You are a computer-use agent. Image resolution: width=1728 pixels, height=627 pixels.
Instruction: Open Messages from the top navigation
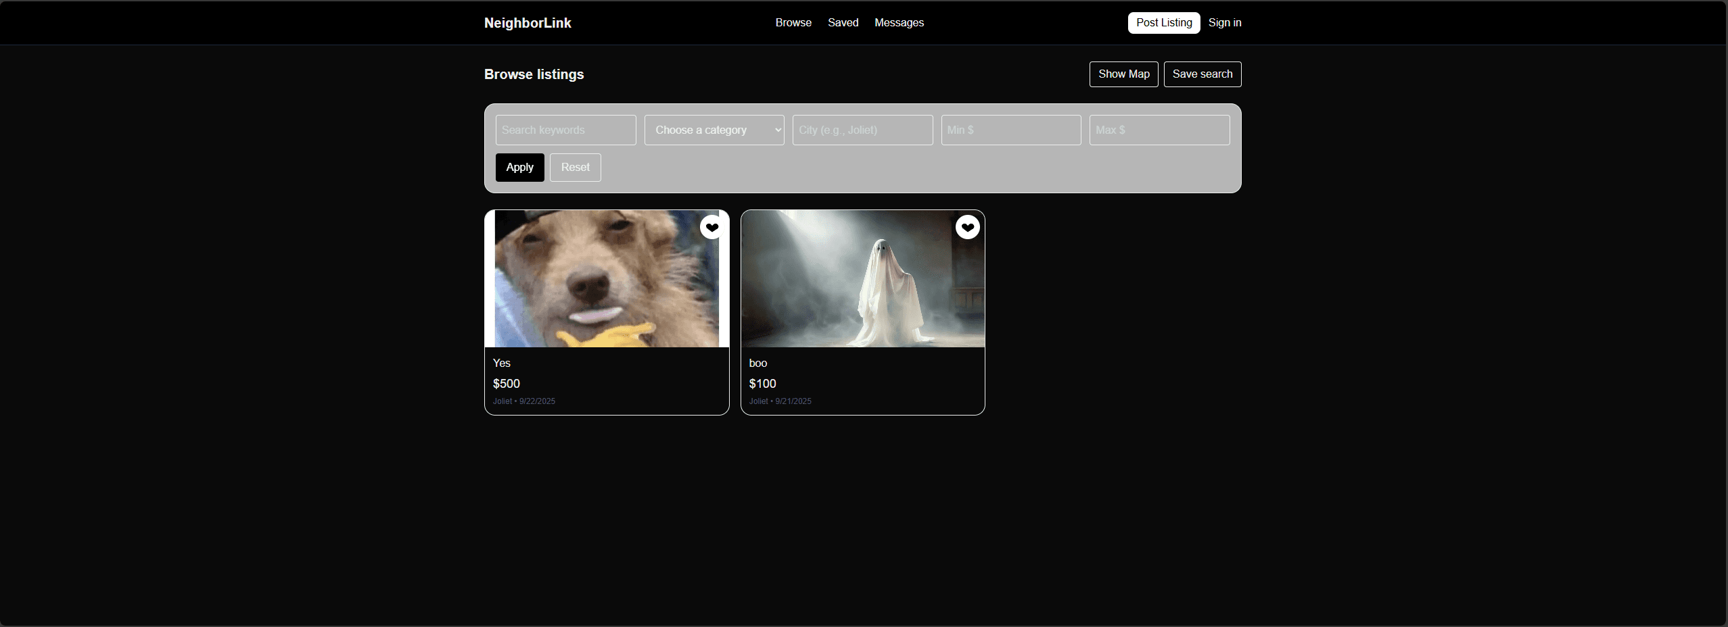coord(898,23)
